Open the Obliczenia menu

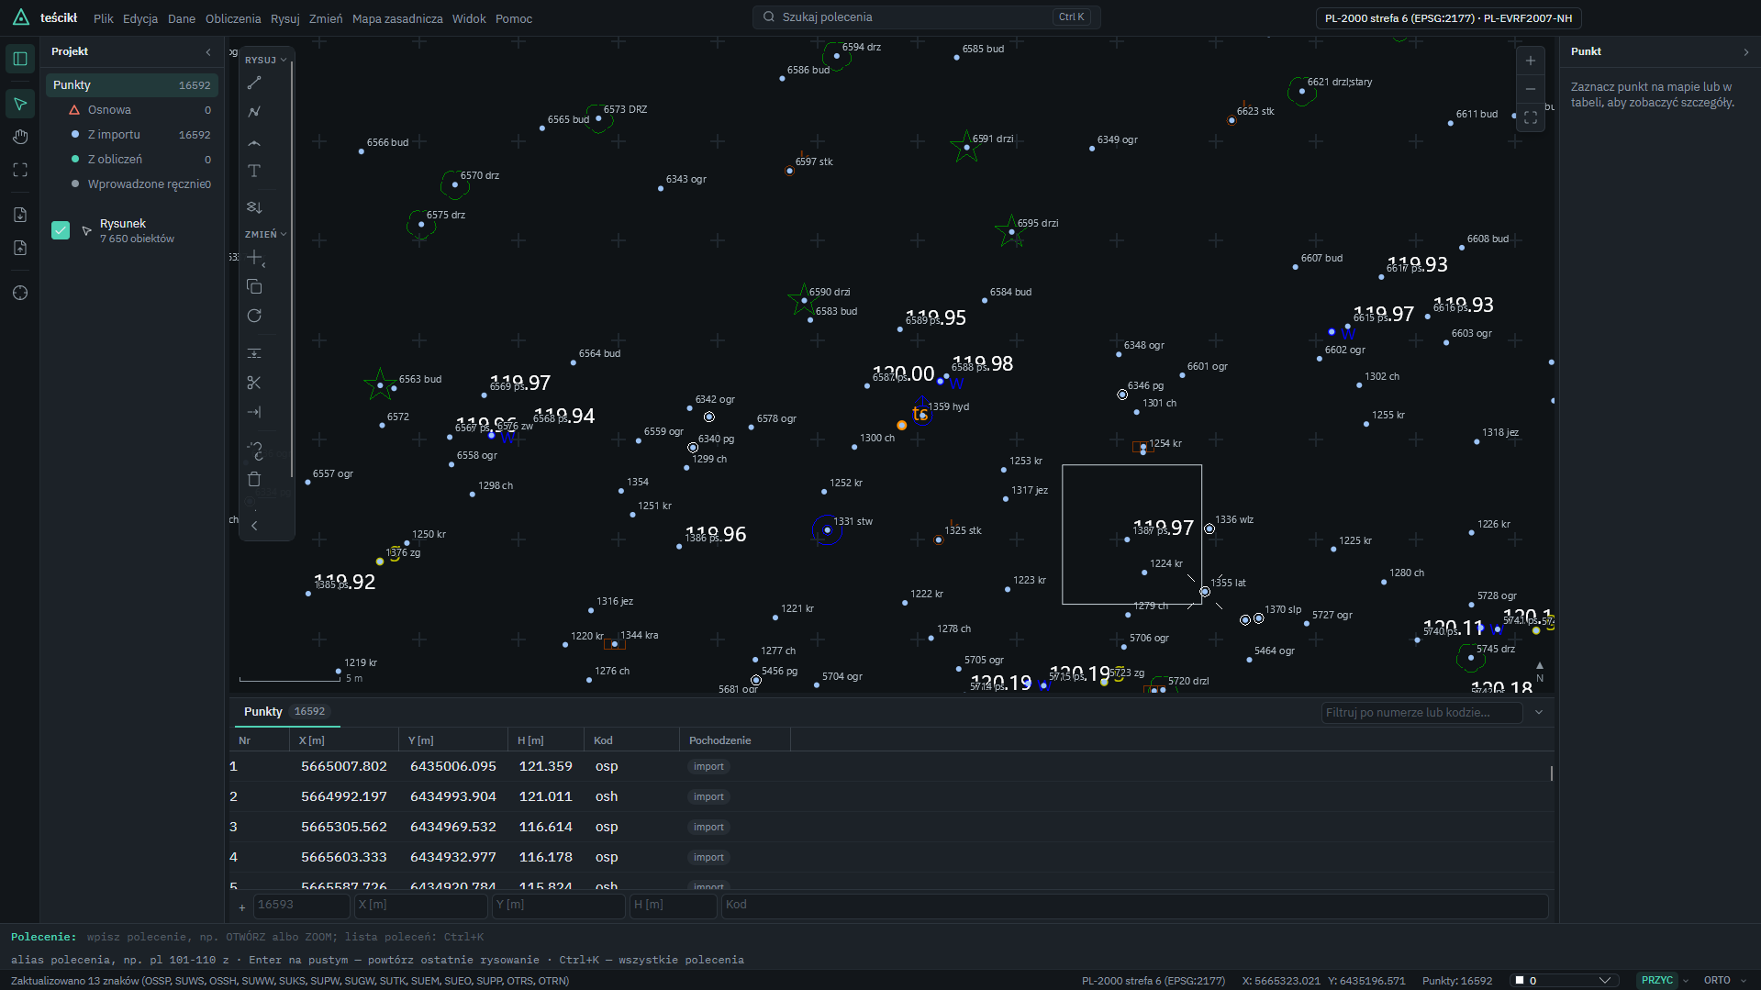coord(233,18)
